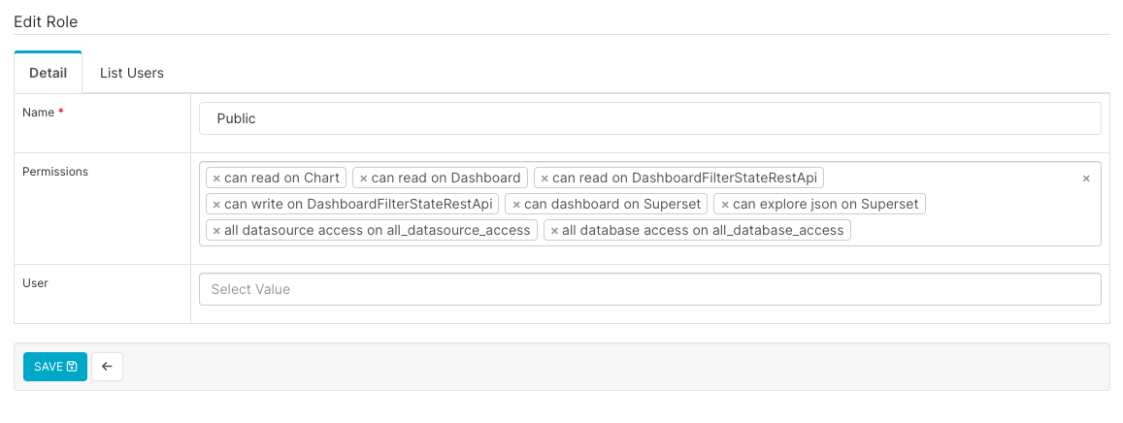Screen dimensions: 1123x423
Task: Click 'all database access on all_database_access' tag text
Action: click(x=703, y=231)
